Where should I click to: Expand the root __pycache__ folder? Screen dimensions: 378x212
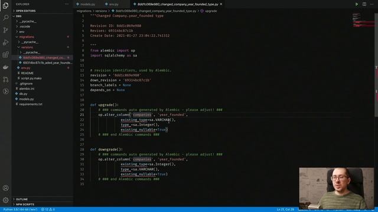(28, 21)
